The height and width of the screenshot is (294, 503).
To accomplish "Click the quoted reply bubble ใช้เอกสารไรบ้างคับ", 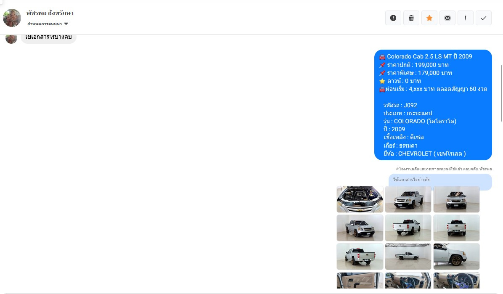I will pos(440,180).
